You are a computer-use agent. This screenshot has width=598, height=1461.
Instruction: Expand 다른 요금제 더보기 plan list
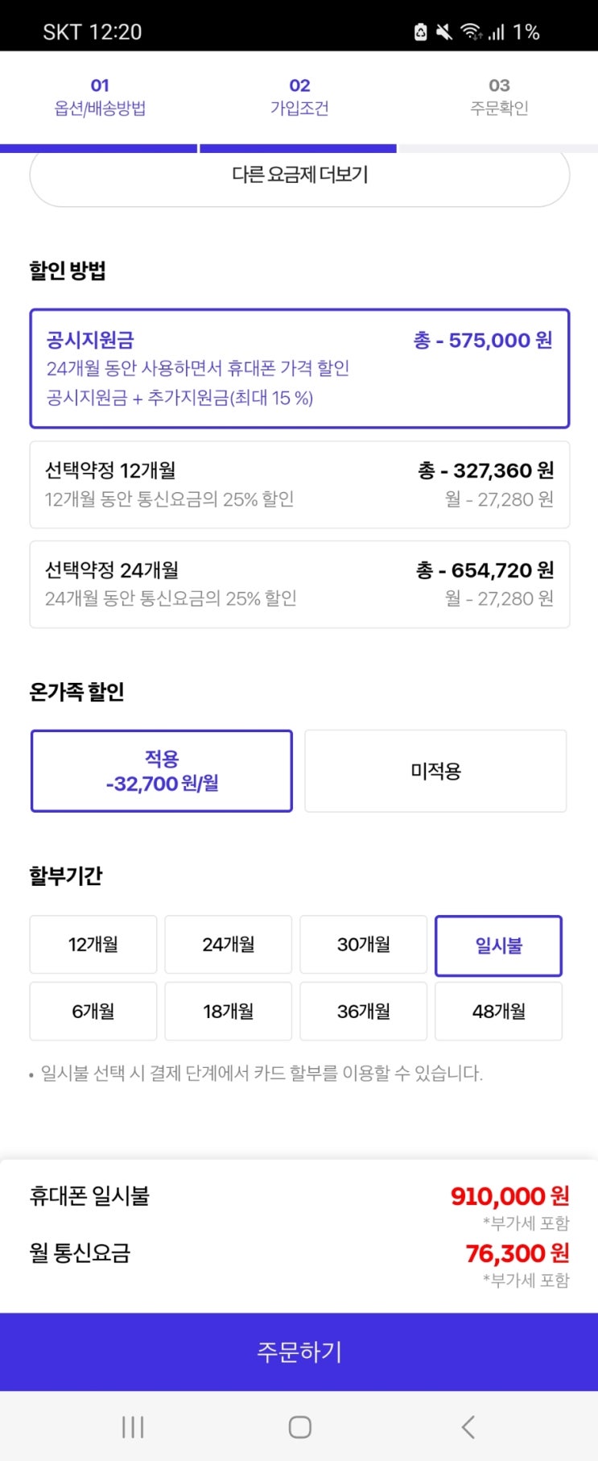click(x=299, y=175)
